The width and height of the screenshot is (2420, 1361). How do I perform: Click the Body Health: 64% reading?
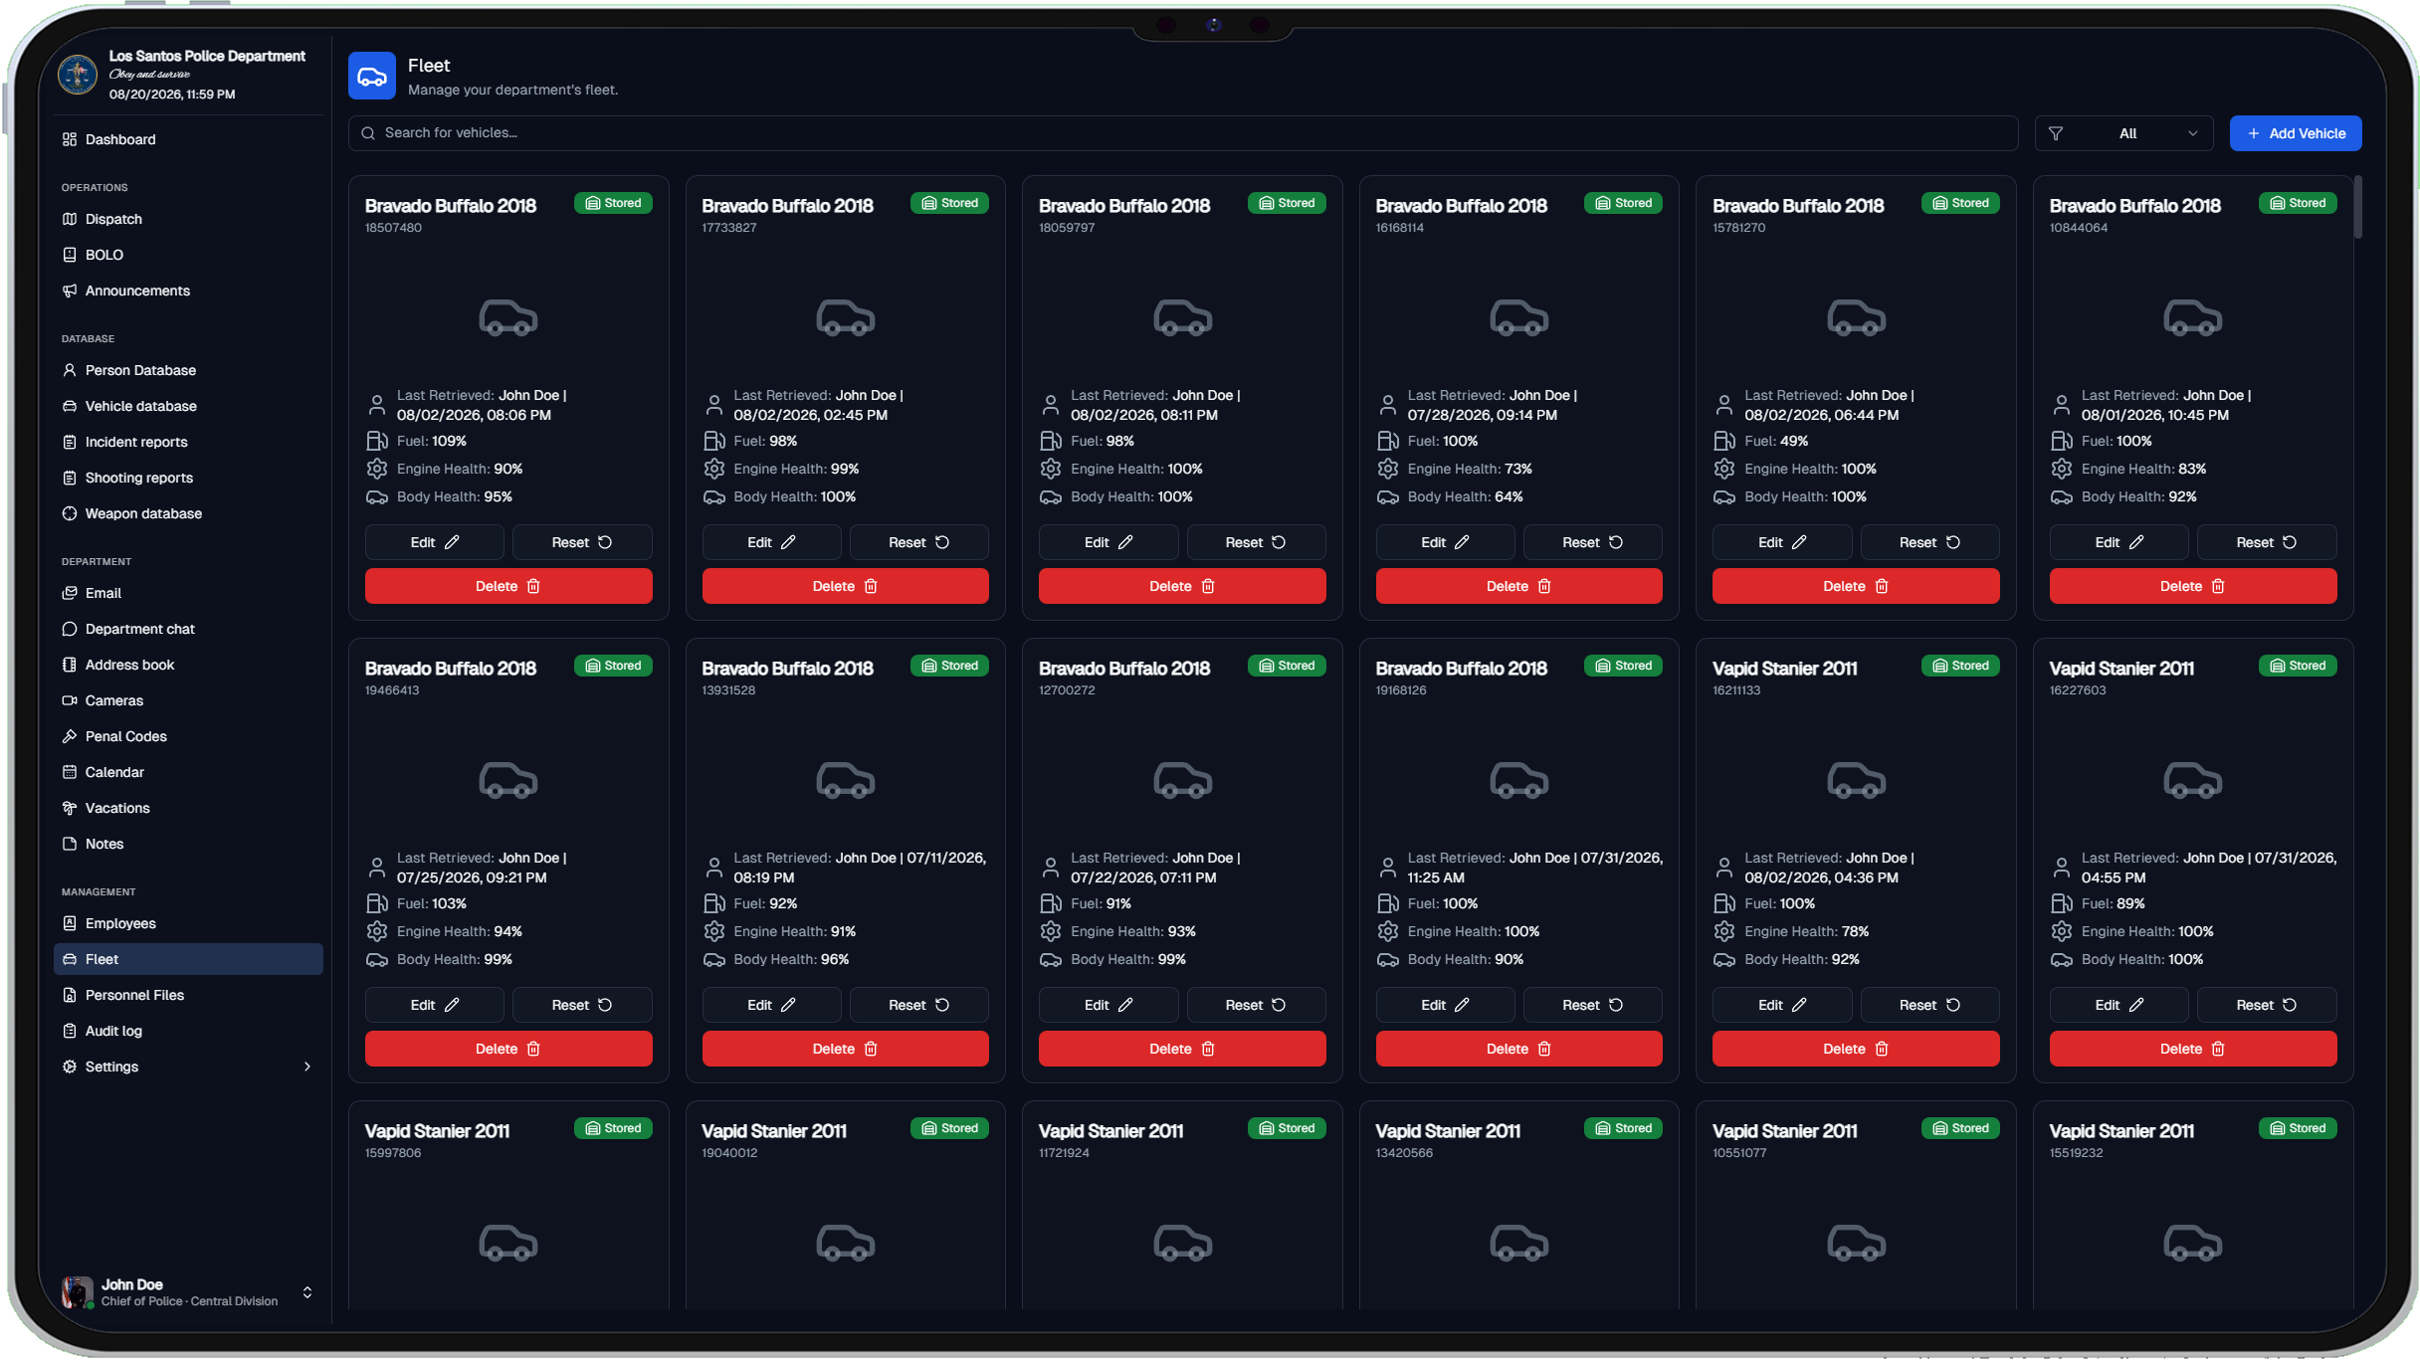(x=1465, y=496)
